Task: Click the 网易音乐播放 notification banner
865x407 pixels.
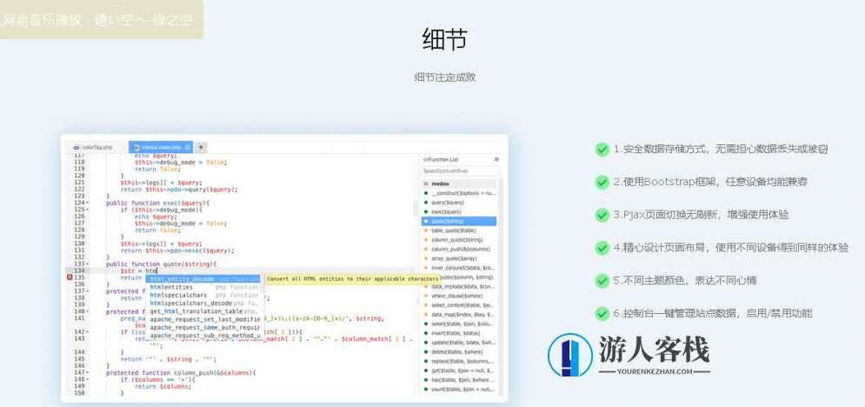Action: [x=102, y=19]
